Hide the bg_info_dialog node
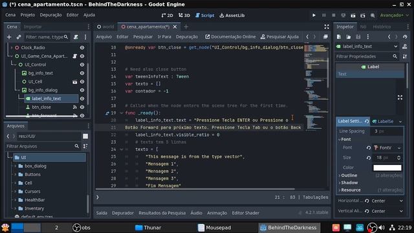This screenshot has height=233, width=414. pyautogui.click(x=82, y=90)
